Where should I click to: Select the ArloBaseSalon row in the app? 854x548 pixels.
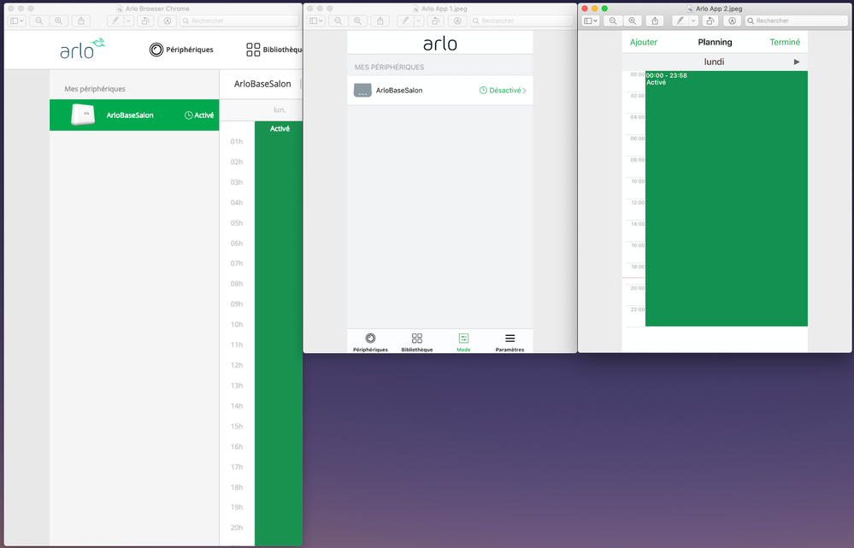tap(440, 91)
